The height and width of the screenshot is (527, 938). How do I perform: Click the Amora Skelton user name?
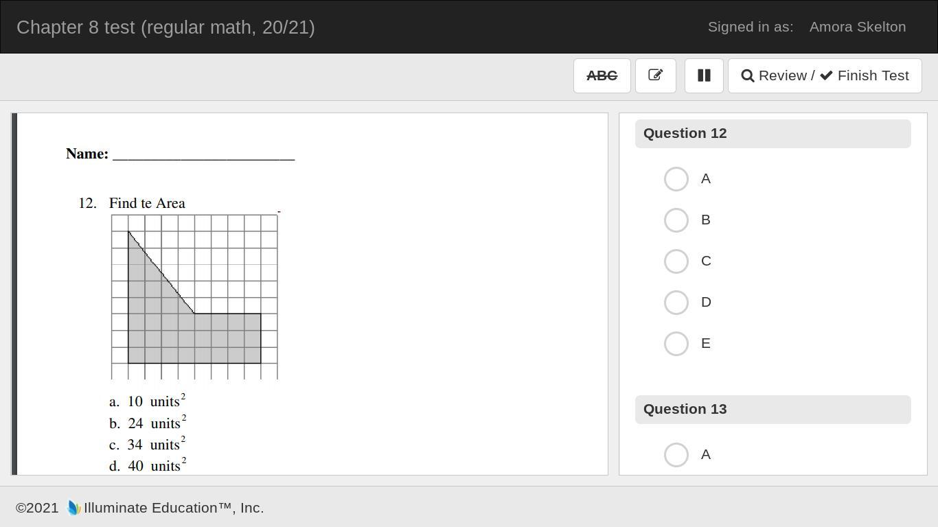click(x=857, y=27)
